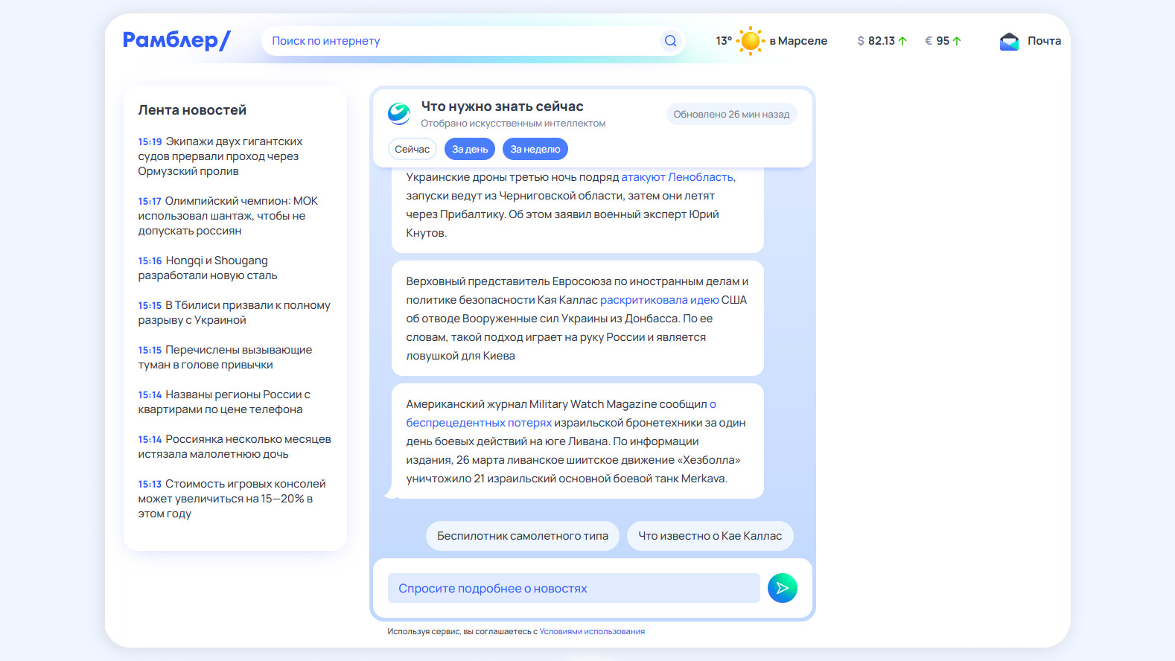
Task: Open the Hongqi и Shougang steel headline
Action: point(208,268)
